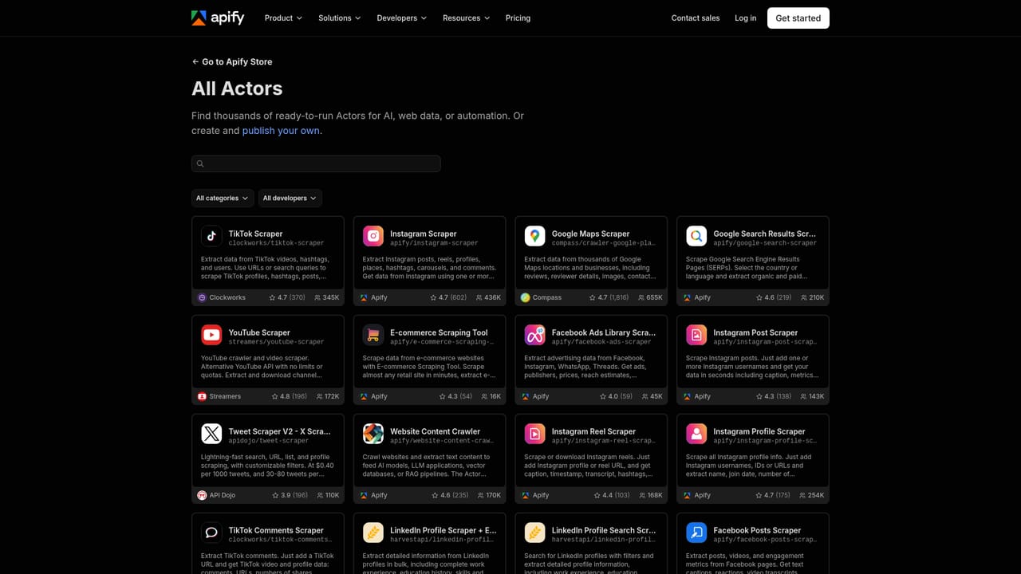This screenshot has height=574, width=1021.
Task: Click the Apify logo in the header
Action: 218,18
